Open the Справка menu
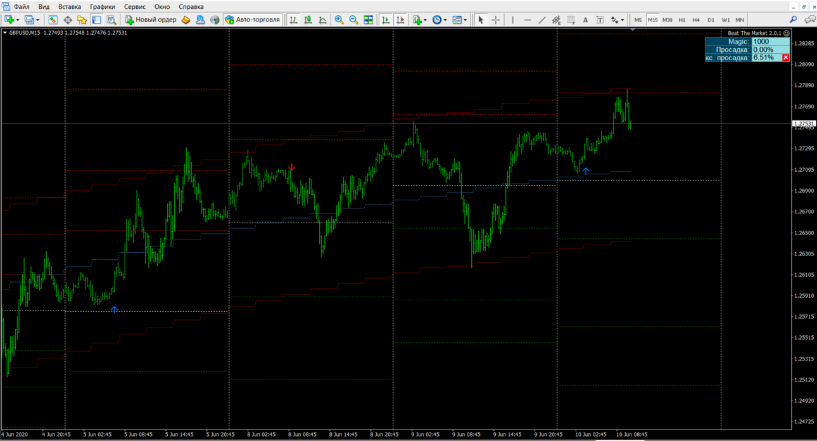Image resolution: width=817 pixels, height=441 pixels. point(191,6)
